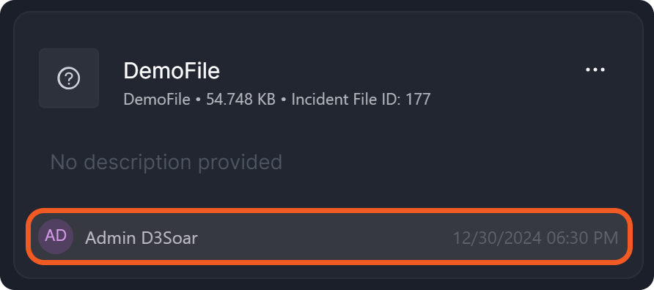
Task: Select the unknown file thumbnail box
Action: tap(69, 78)
